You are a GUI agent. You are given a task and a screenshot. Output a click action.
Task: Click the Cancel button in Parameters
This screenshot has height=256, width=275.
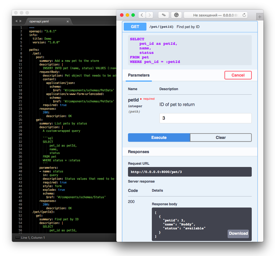238,75
